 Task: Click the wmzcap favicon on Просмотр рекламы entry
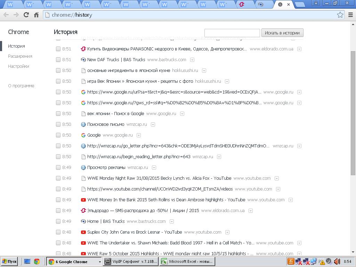[x=83, y=168]
